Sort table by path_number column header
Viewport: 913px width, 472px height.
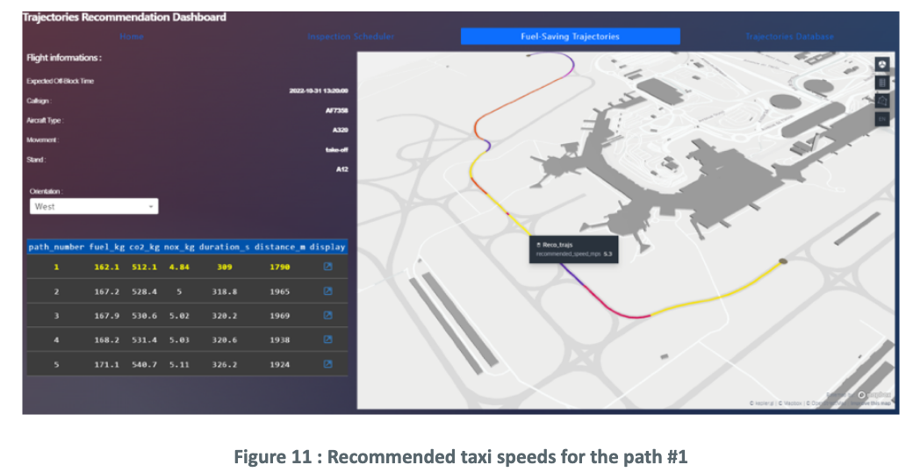pyautogui.click(x=56, y=247)
